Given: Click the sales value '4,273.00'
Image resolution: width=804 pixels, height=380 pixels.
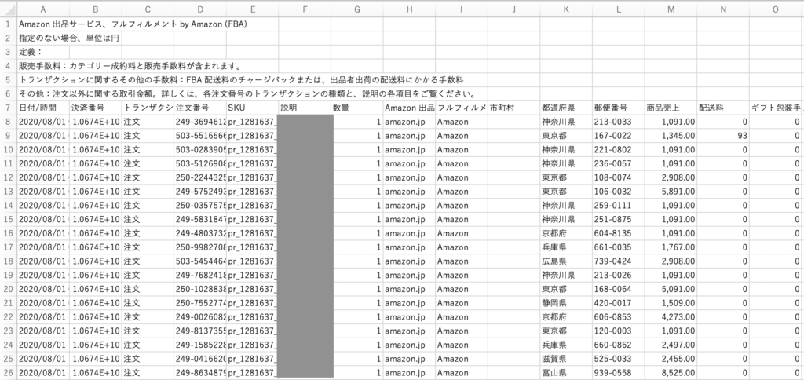Looking at the screenshot, I should [671, 317].
